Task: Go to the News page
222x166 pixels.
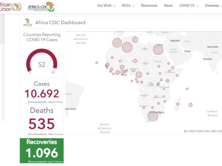Action: 168,6
